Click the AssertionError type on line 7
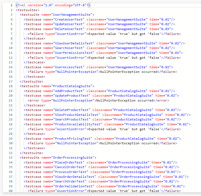The height and width of the screenshot is (196, 201). (x=72, y=34)
